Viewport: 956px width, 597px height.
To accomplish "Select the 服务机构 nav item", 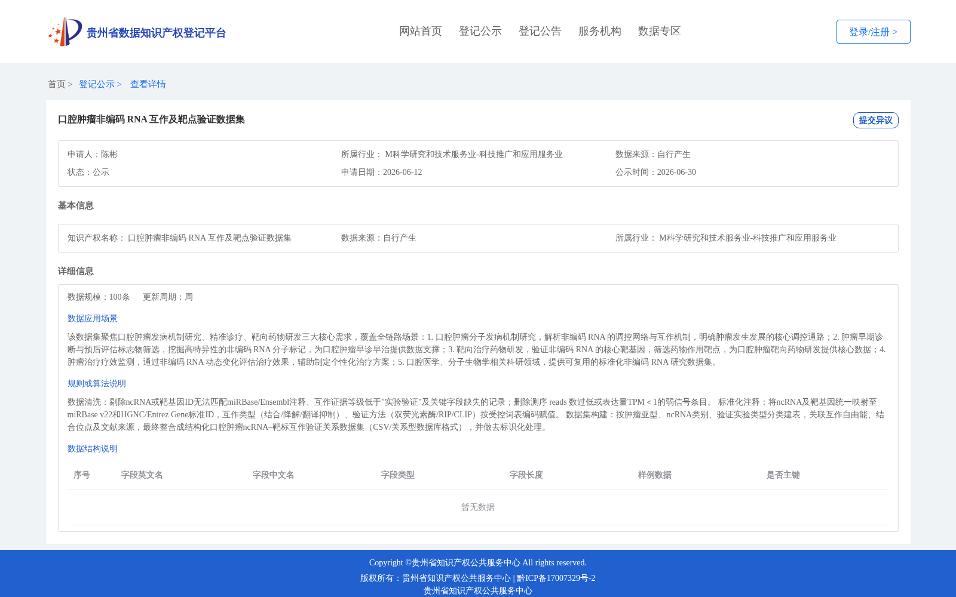I will coord(600,31).
